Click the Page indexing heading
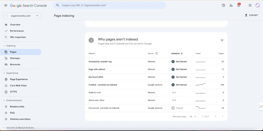The height and width of the screenshot is (131, 263). point(64,16)
